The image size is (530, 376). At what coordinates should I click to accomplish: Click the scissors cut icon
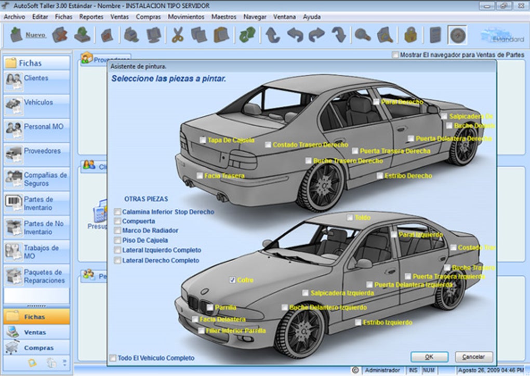point(177,35)
